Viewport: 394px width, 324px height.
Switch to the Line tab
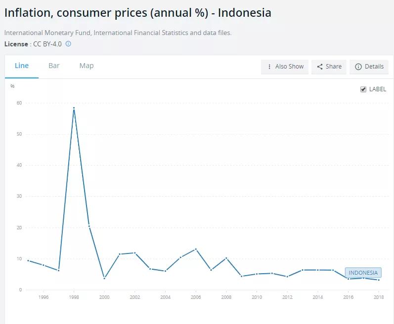(x=22, y=66)
